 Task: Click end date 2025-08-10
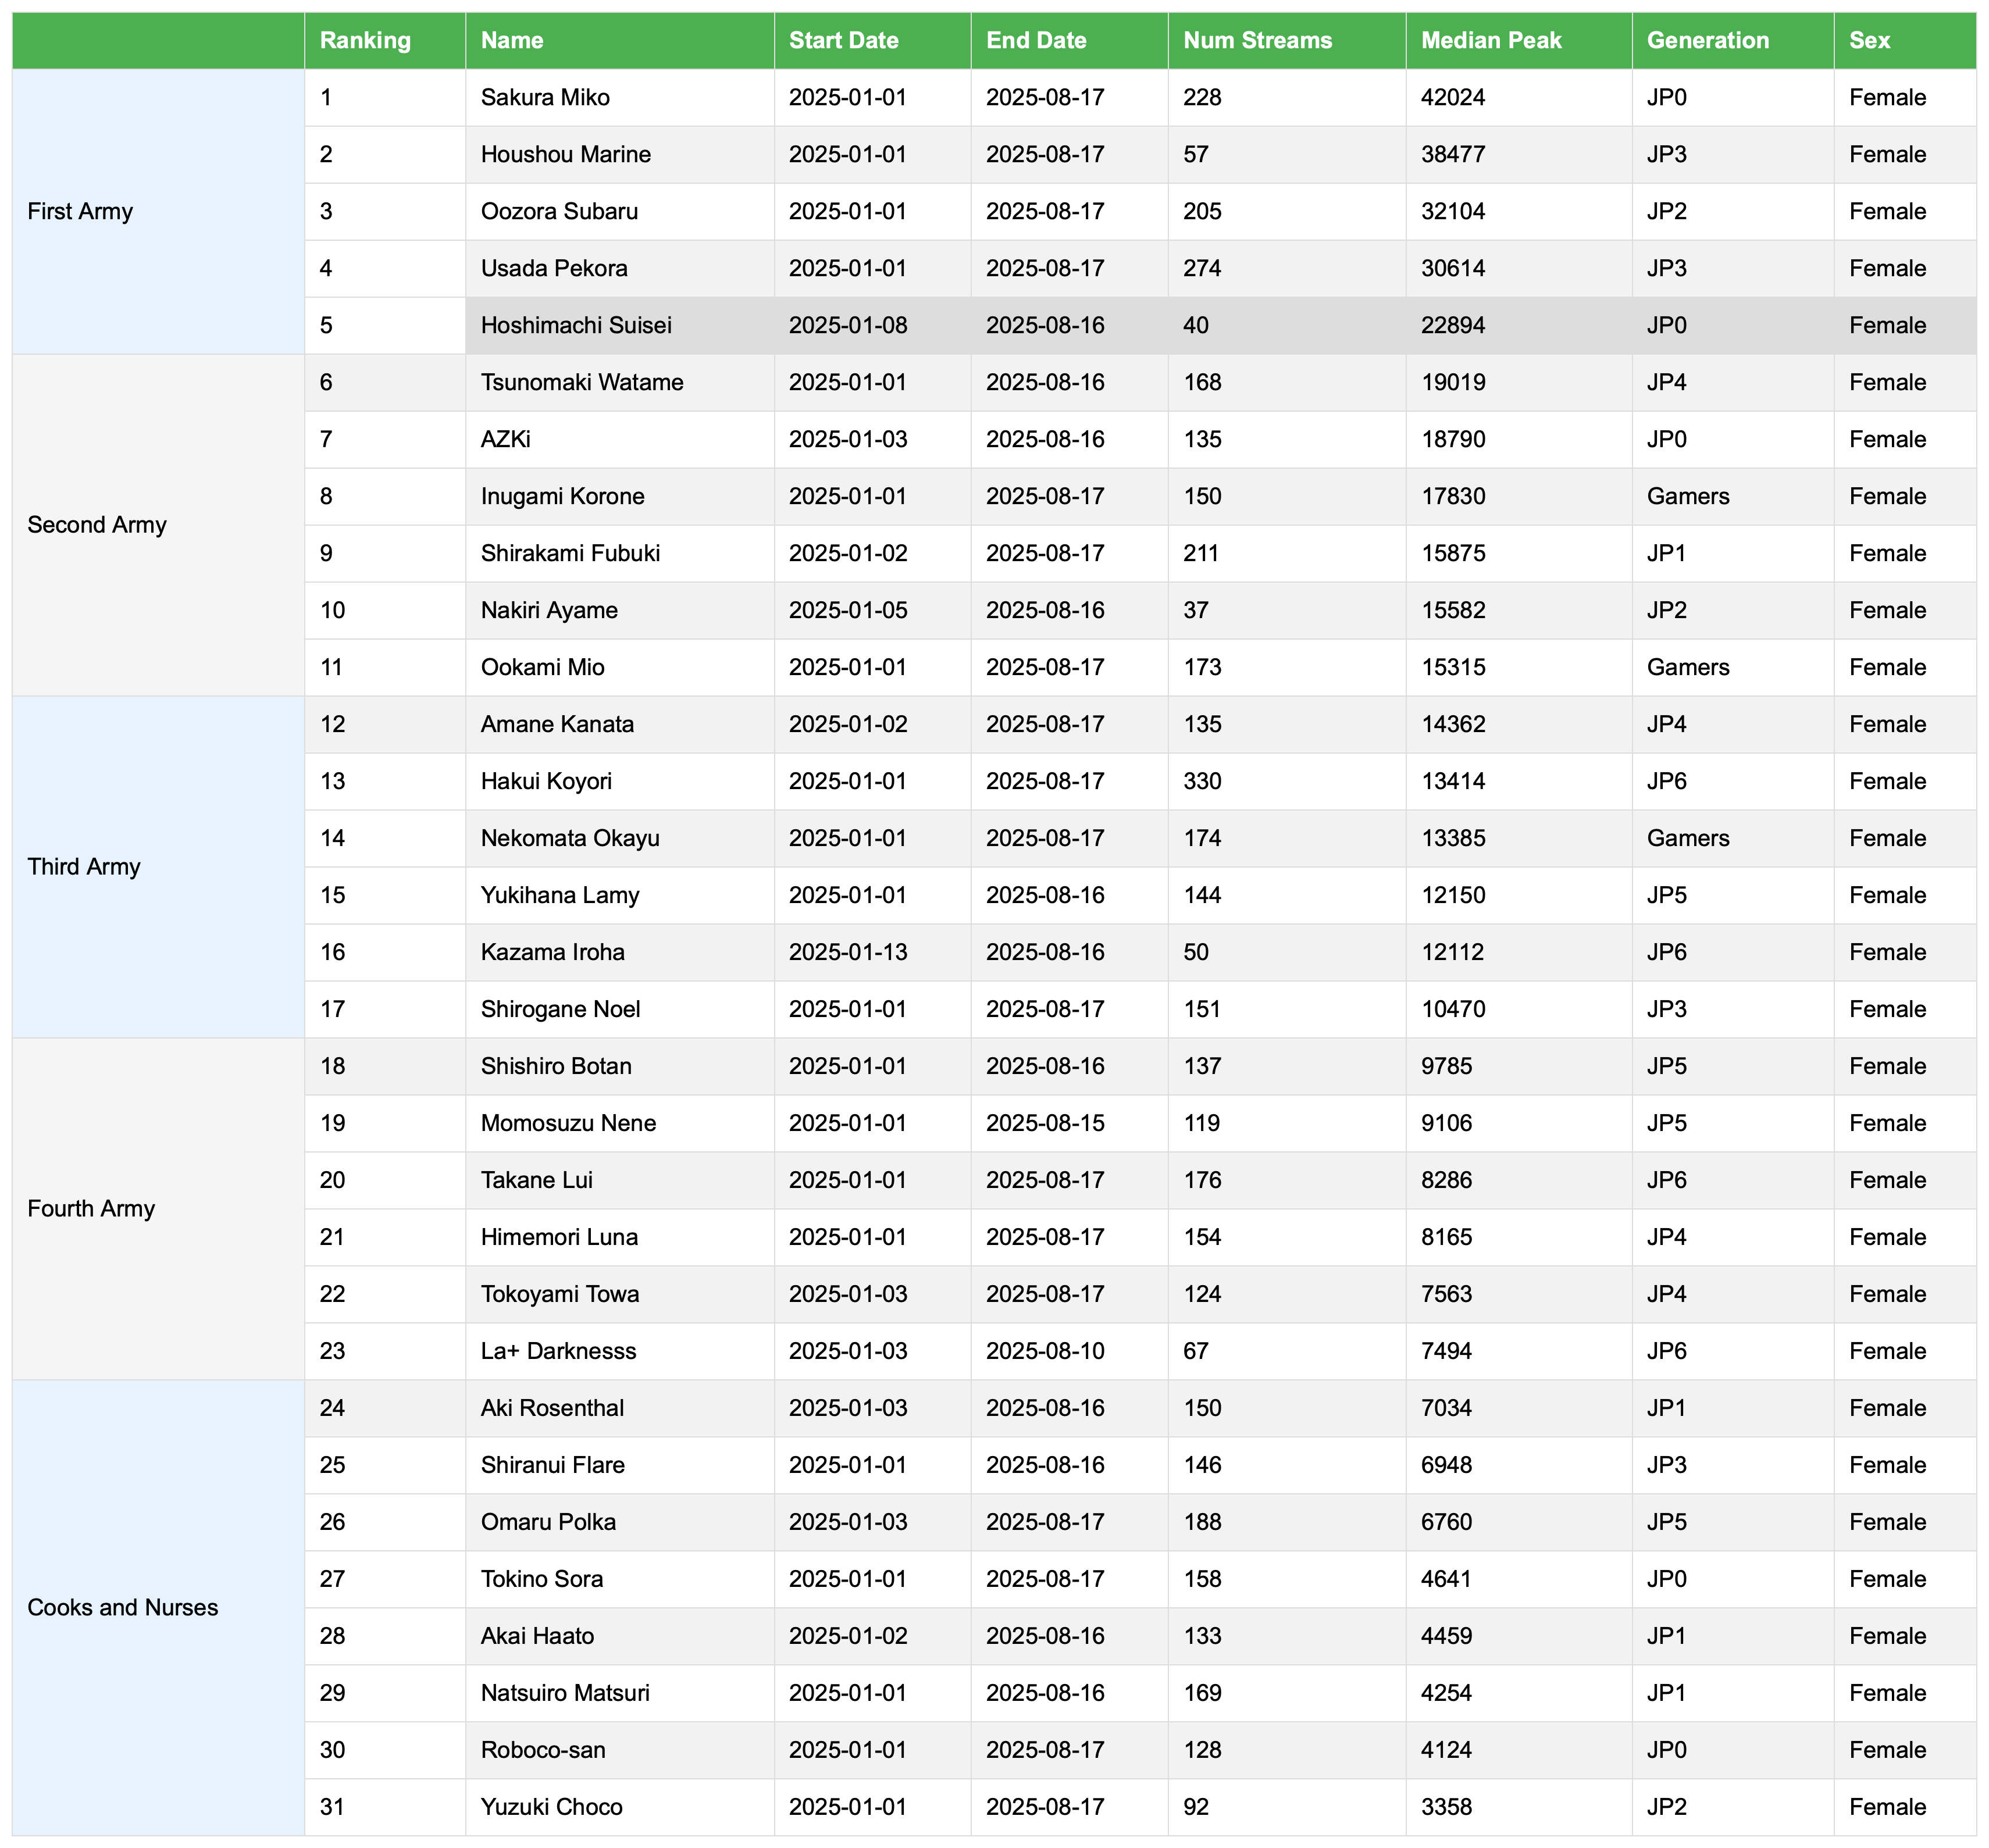coord(1045,1351)
